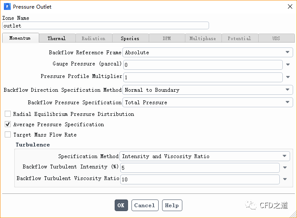Click the Zone Name input field

point(105,26)
